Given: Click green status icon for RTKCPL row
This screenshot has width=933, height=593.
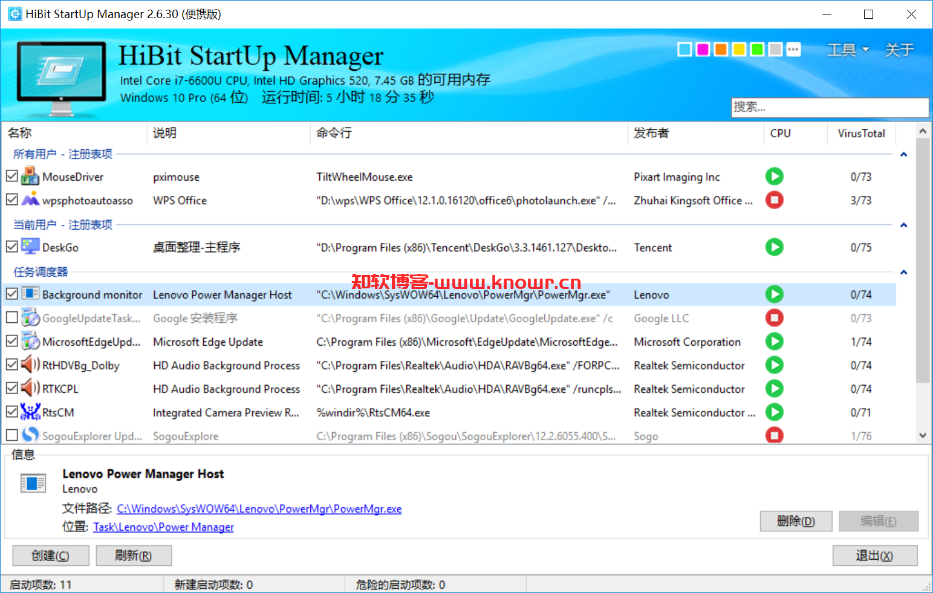Looking at the screenshot, I should 774,388.
